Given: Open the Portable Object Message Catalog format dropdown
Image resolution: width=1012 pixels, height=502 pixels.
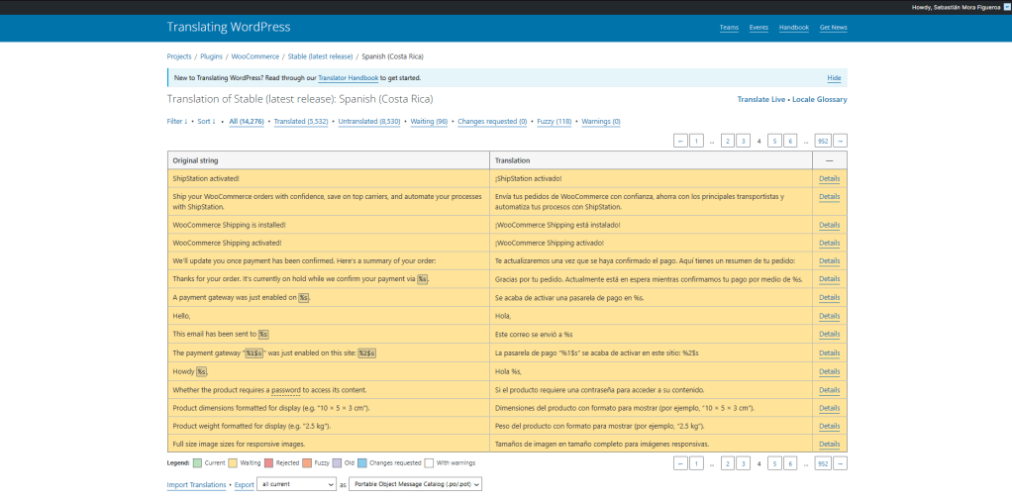Looking at the screenshot, I should [x=416, y=485].
